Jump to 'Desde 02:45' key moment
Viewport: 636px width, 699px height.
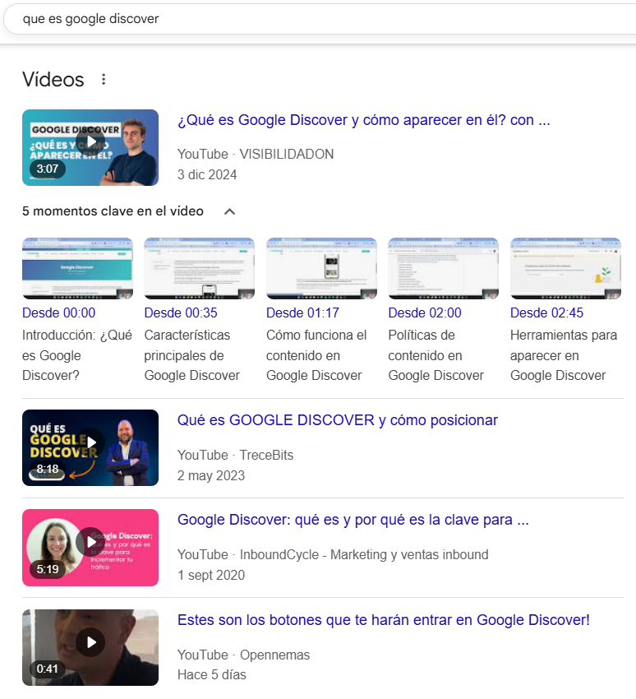pos(546,312)
